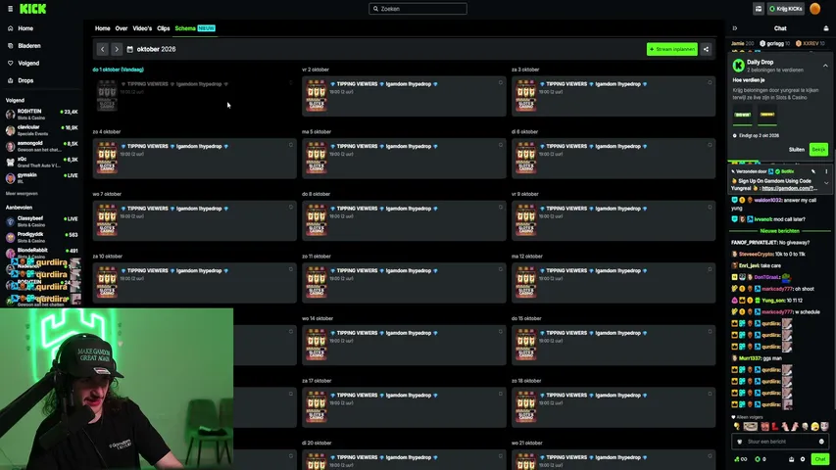Toggle reminder icon on zo 11 oktober card

500,269
